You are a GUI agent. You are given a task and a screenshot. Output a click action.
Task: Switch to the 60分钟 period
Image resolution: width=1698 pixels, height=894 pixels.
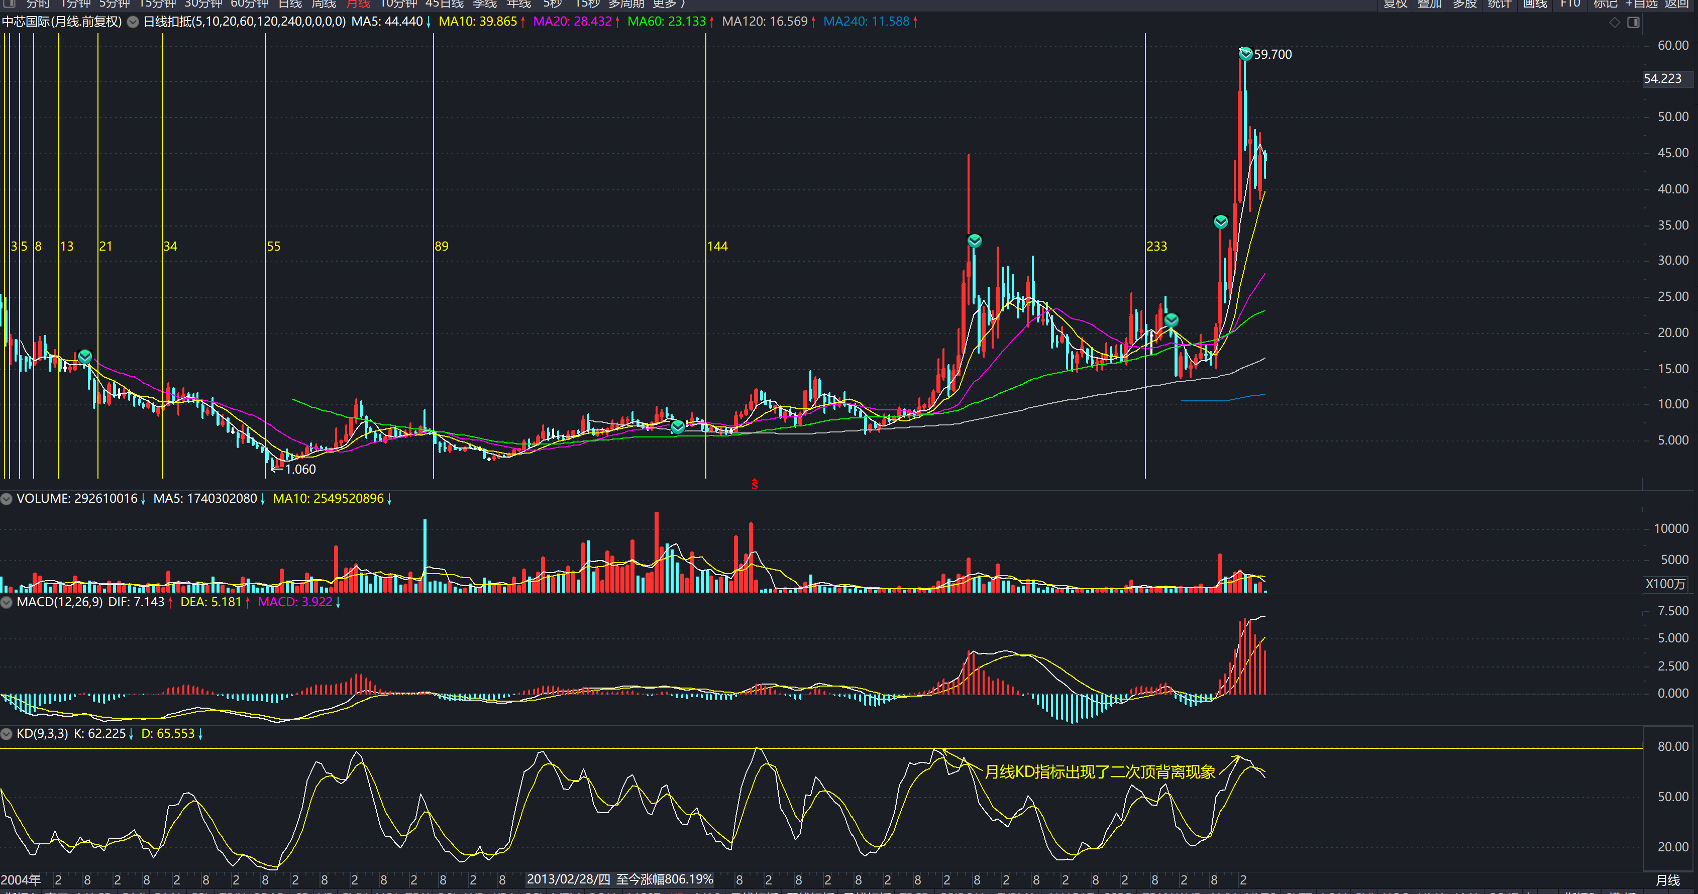point(249,4)
